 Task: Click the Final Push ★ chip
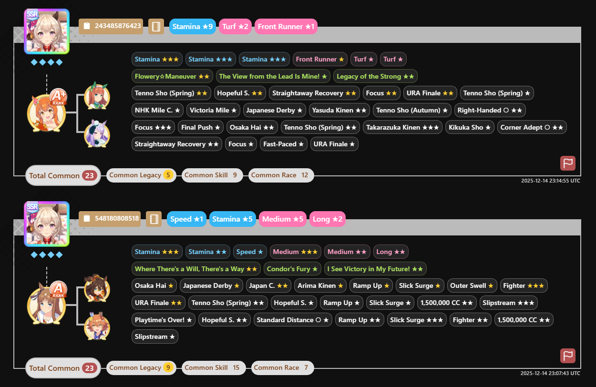coord(201,127)
